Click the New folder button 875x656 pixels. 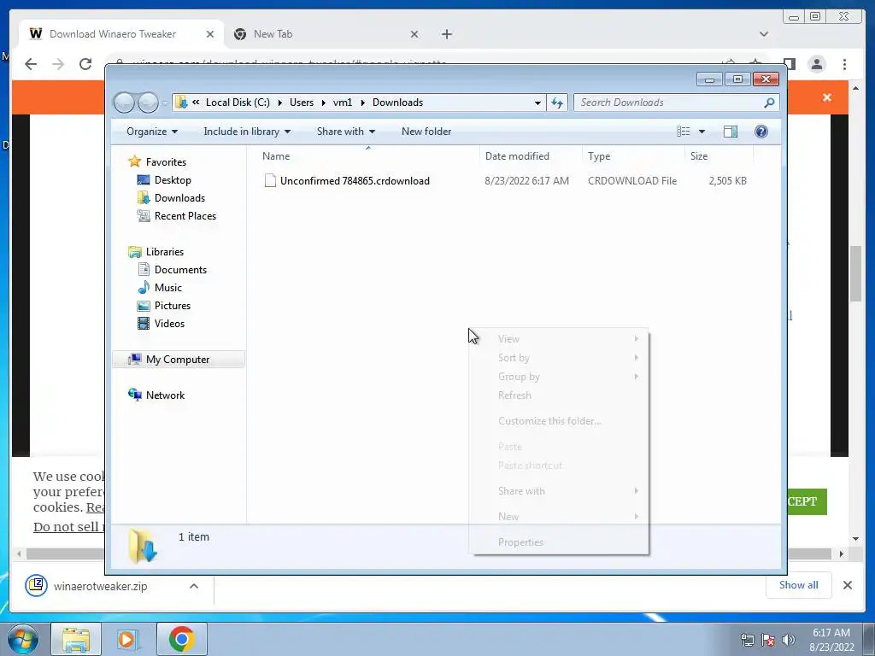coord(426,132)
